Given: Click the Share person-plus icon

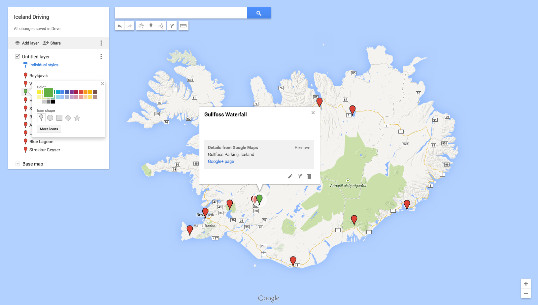Looking at the screenshot, I should [46, 43].
